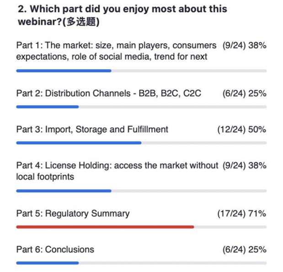Select the Part 1 market size option text

coord(116,51)
